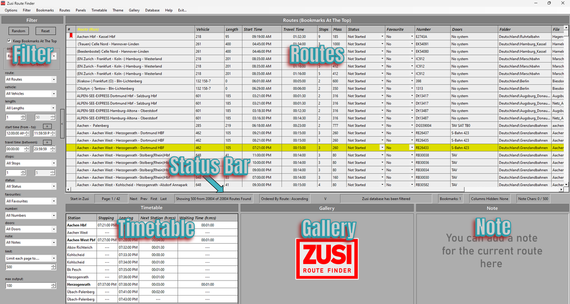The width and height of the screenshot is (570, 304).
Task: Click the Mass column header
Action: pyautogui.click(x=338, y=29)
